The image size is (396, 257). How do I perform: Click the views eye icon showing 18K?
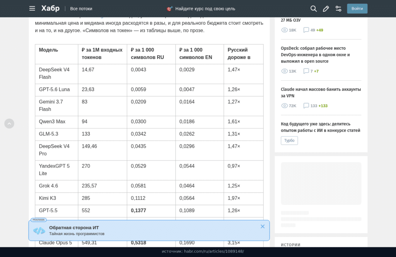click(284, 30)
